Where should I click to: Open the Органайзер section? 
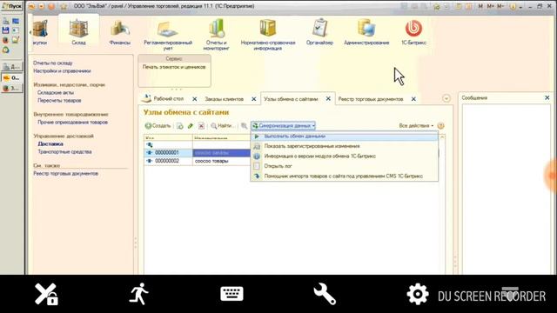(x=319, y=32)
